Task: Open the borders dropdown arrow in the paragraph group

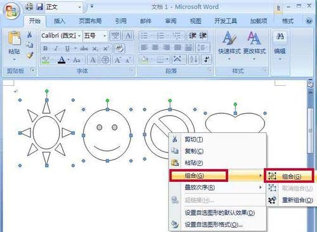Action: click(167, 60)
